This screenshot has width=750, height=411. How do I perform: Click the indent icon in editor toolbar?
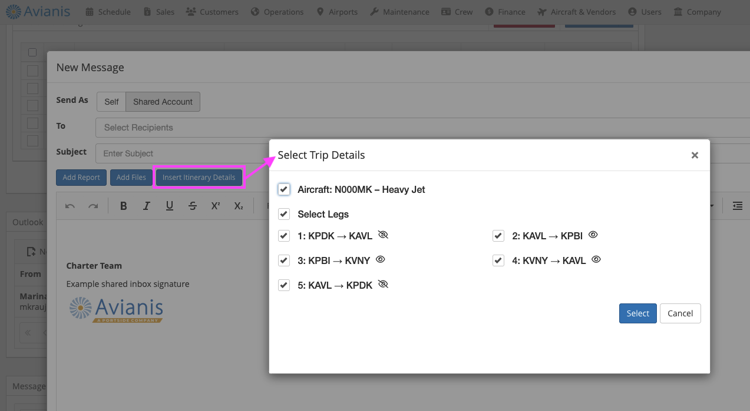[x=738, y=206]
